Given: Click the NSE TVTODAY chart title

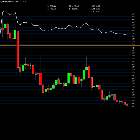Looking at the screenshot, I should point(20,2).
